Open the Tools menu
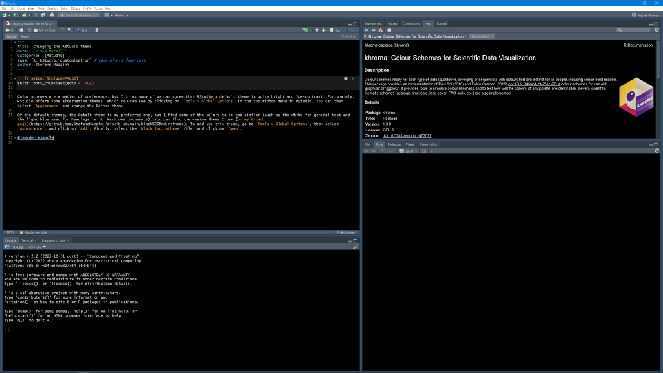The image size is (663, 373). point(98,8)
